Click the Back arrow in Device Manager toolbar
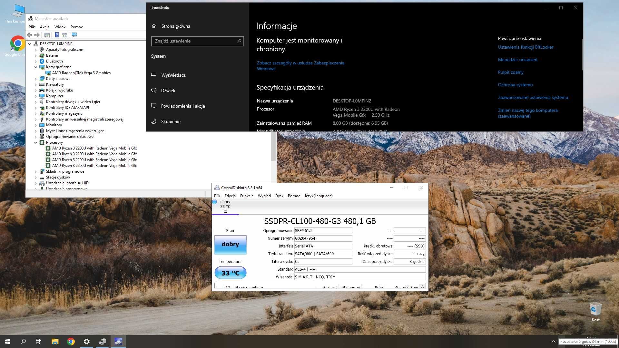Image resolution: width=619 pixels, height=348 pixels. coord(30,35)
